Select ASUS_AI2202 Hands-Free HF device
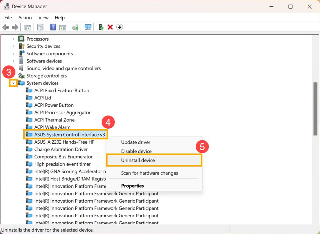Image resolution: width=320 pixels, height=234 pixels. tap(64, 142)
